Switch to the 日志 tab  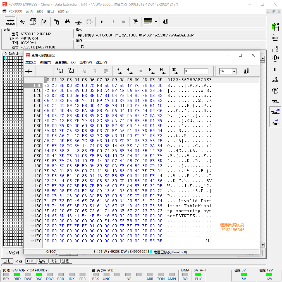[x=7, y=261]
